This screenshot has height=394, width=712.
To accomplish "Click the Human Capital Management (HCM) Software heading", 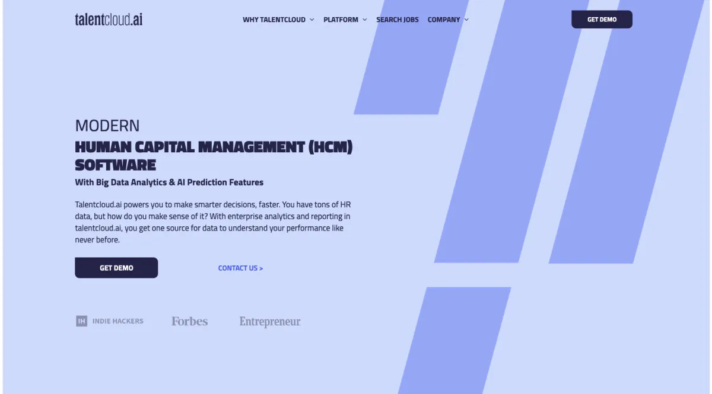I will (x=214, y=155).
